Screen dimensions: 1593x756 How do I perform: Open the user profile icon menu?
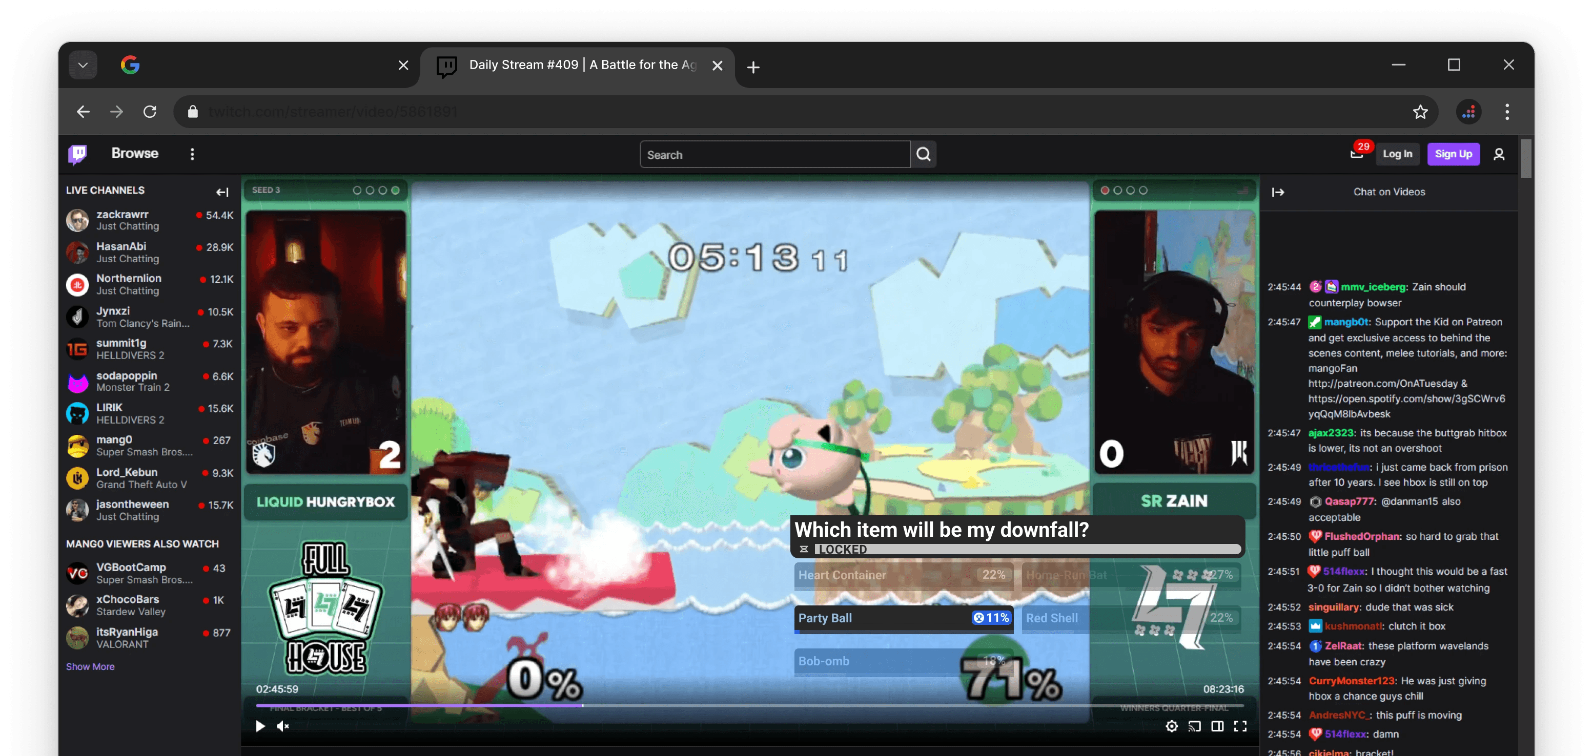tap(1498, 155)
